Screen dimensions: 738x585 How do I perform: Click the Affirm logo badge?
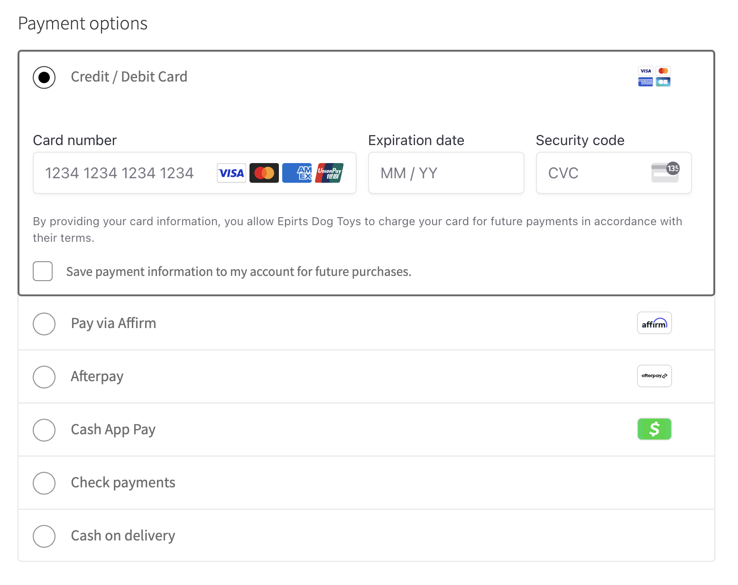[x=654, y=323]
